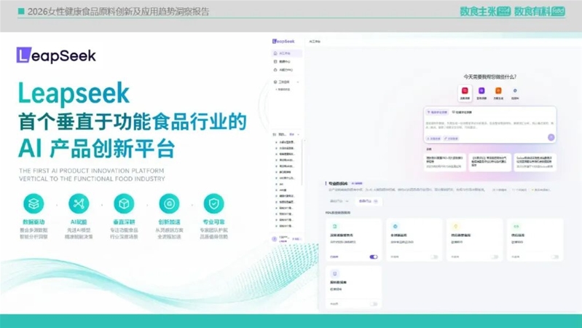Click the report title "2026女性健康食品原料创新及应用趋势洞察报告"
Image resolution: width=582 pixels, height=328 pixels.
(x=119, y=12)
